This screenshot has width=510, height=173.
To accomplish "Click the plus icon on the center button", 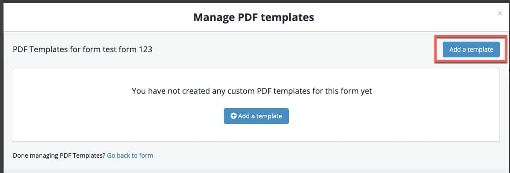I will [233, 116].
